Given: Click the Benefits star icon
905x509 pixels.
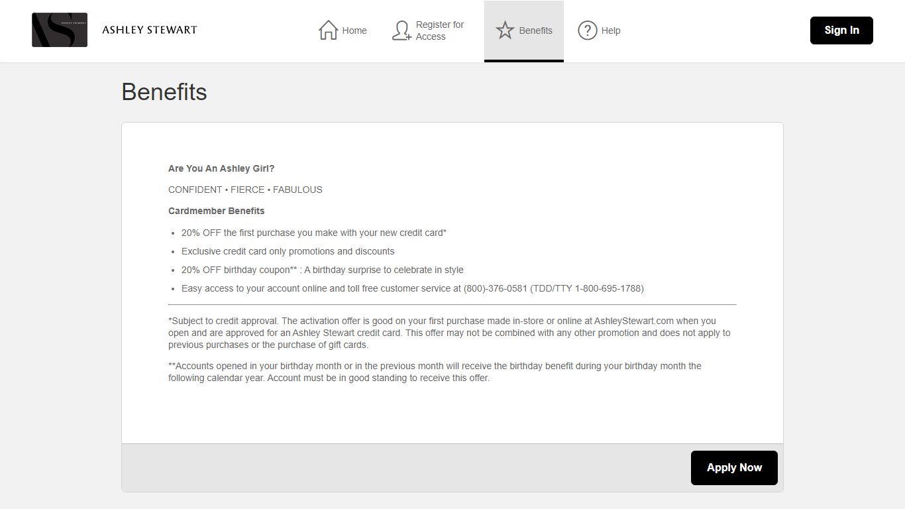Looking at the screenshot, I should (505, 30).
